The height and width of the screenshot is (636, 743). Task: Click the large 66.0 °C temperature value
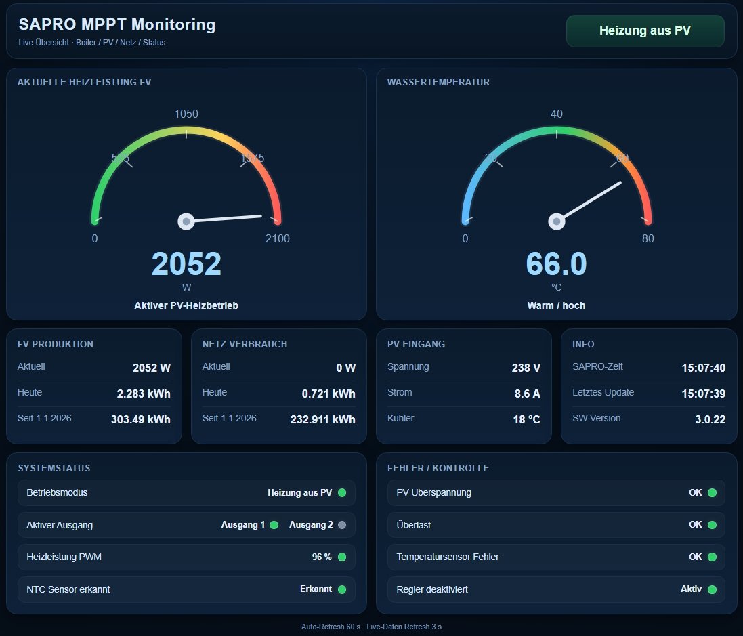point(556,264)
